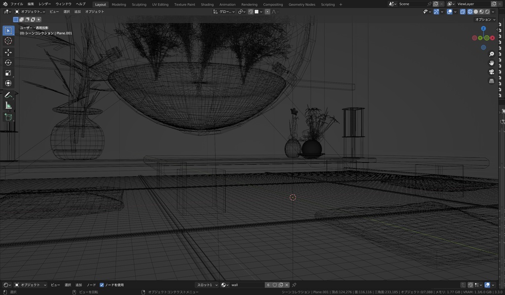The width and height of the screenshot is (505, 295).
Task: Select the Measure tool
Action: (8, 105)
